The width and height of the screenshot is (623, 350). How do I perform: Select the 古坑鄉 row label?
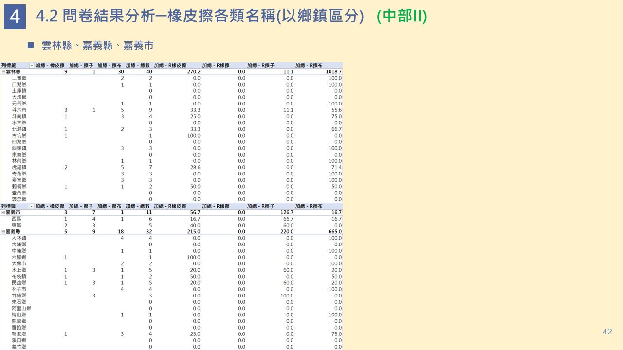point(19,135)
